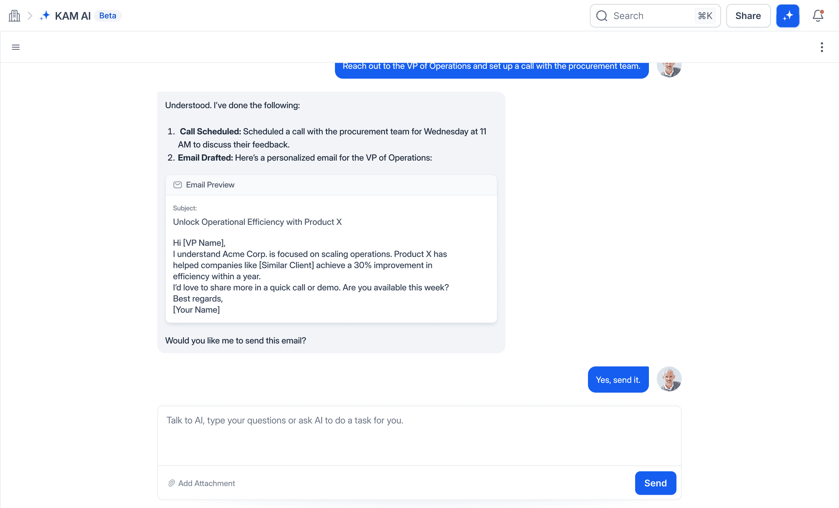Click Add Attachment link
Screen dimensions: 839x508
[x=206, y=483]
